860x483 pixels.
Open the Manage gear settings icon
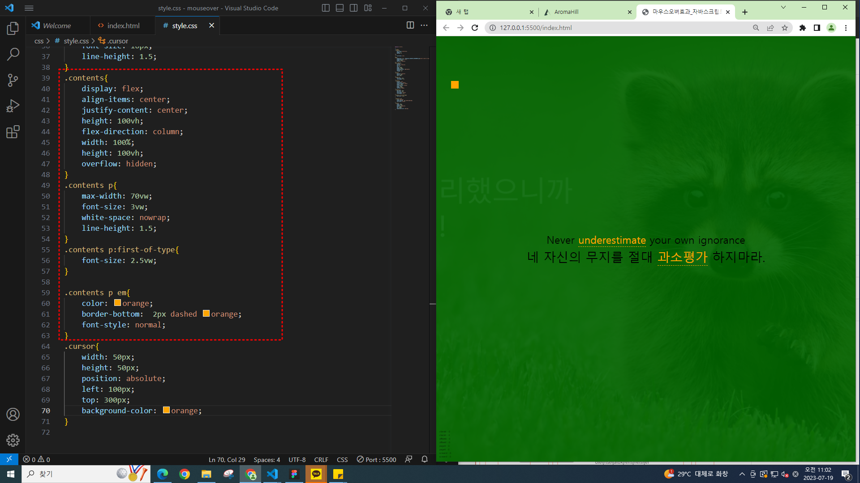[x=13, y=441]
